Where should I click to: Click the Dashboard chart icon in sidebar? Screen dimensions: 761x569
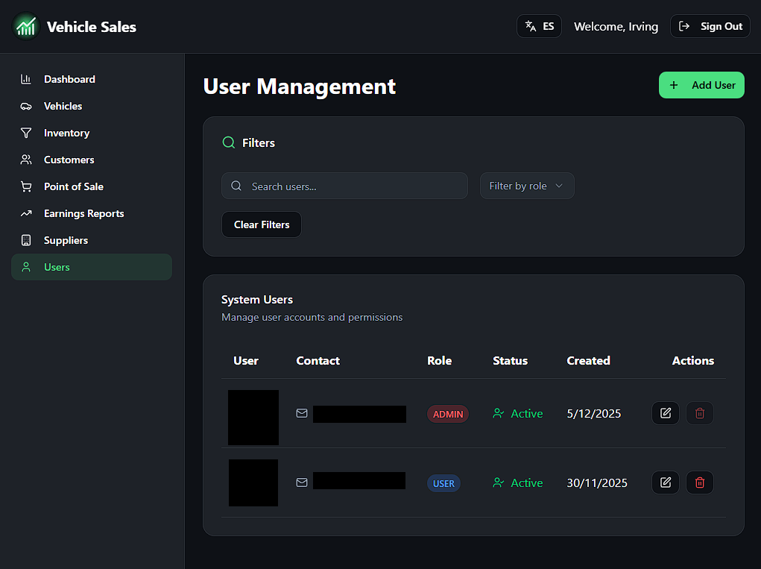[x=26, y=79]
